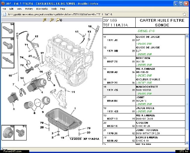Open the Tools menu
Screen dimensions: 190x153
coord(54,9)
